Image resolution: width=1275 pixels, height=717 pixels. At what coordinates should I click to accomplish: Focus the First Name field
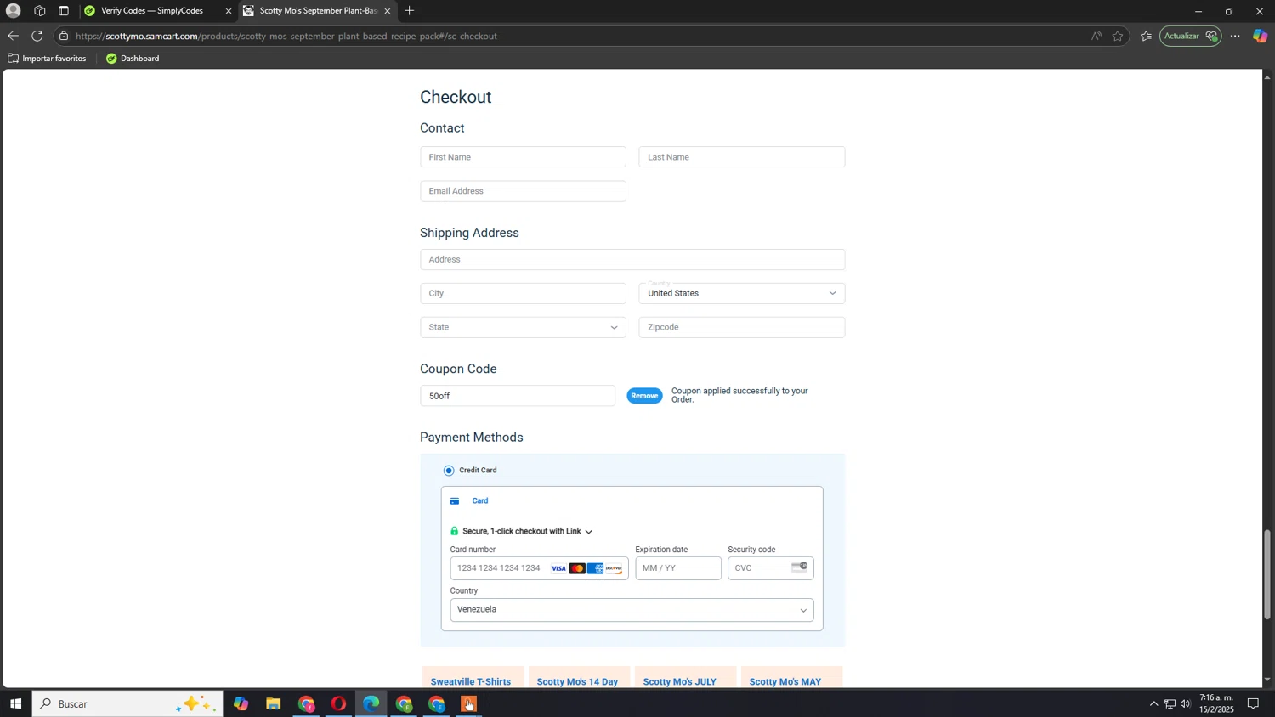point(523,157)
